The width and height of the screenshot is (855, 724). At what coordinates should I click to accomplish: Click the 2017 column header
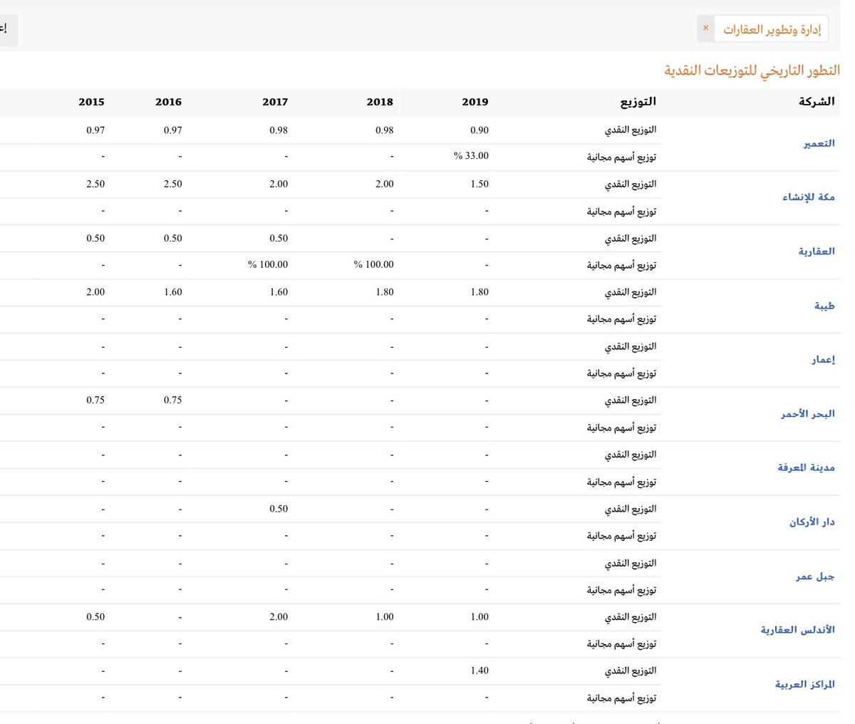tap(275, 102)
